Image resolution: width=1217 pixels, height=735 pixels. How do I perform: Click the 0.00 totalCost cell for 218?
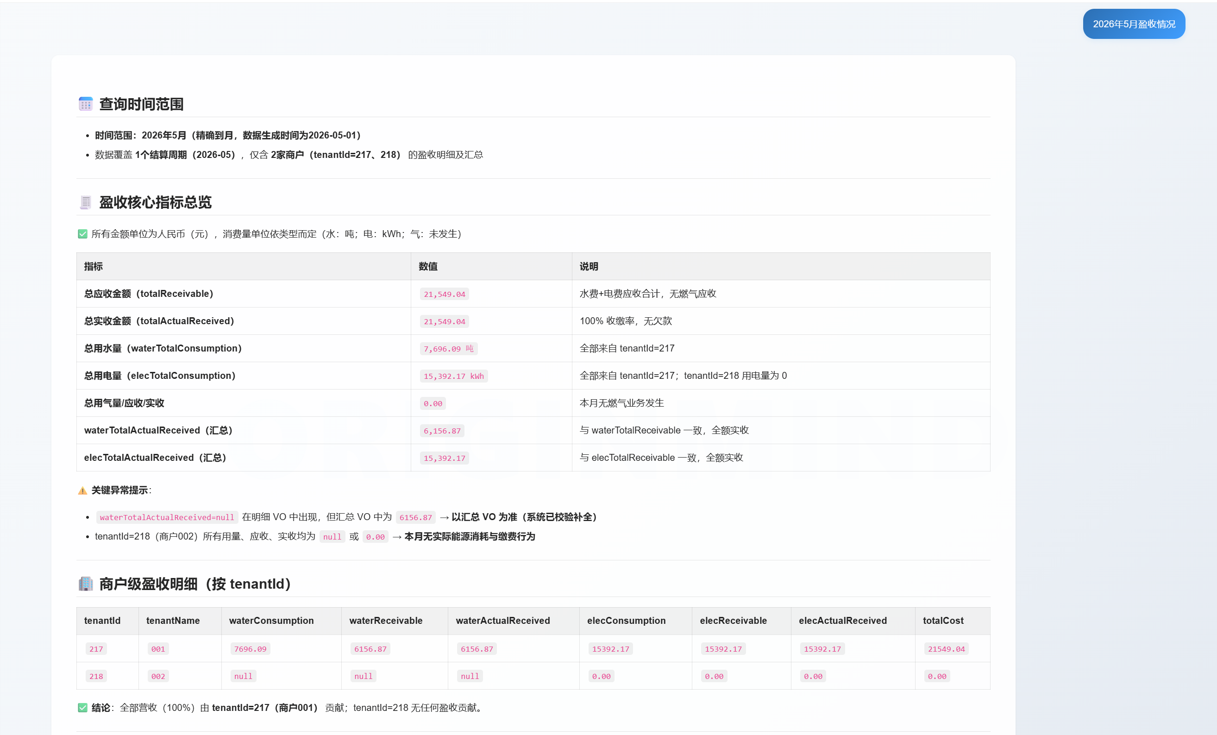(936, 676)
